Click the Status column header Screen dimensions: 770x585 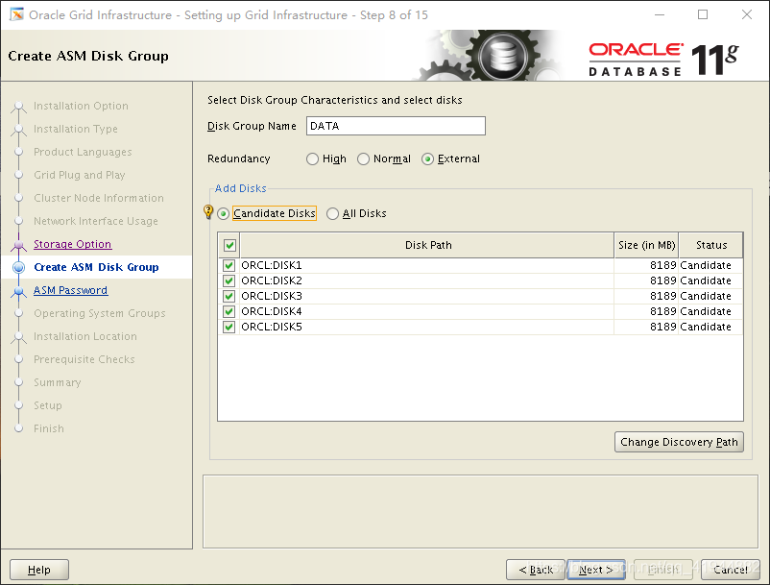(711, 245)
